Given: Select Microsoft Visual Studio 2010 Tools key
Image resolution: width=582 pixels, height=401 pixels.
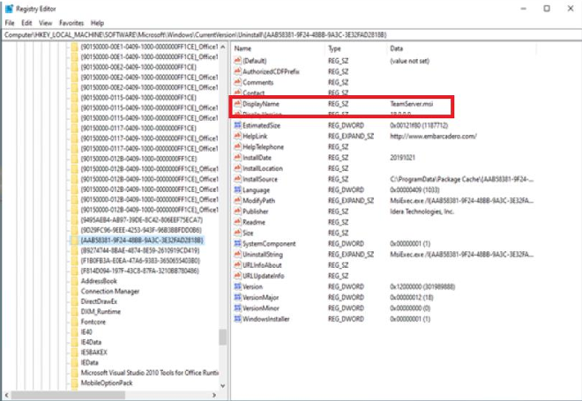Looking at the screenshot, I should [x=150, y=373].
